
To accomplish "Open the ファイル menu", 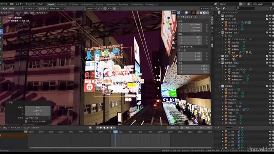I will tap(4, 4).
